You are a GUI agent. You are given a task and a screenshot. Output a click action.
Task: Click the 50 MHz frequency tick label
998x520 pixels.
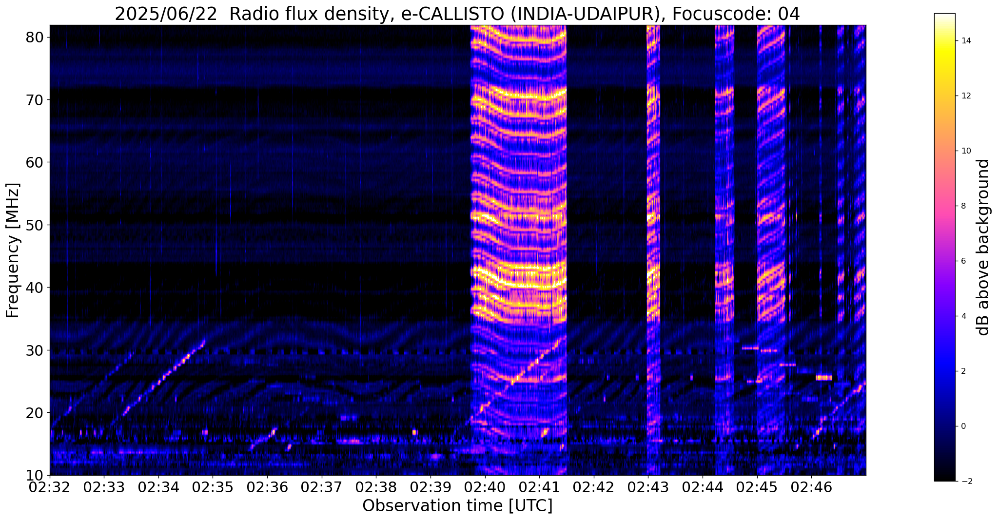[34, 225]
